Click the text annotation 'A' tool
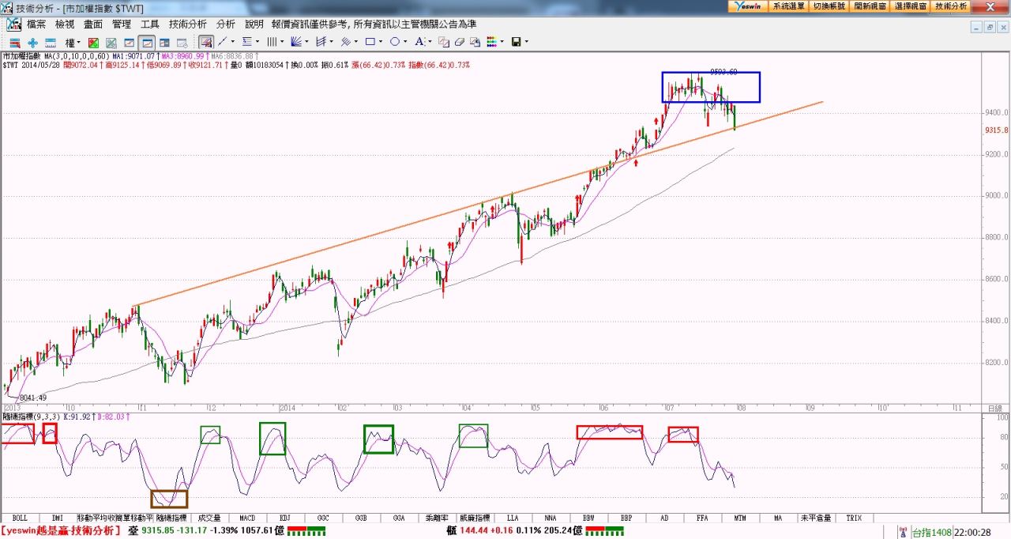1011x539 pixels. coord(419,42)
